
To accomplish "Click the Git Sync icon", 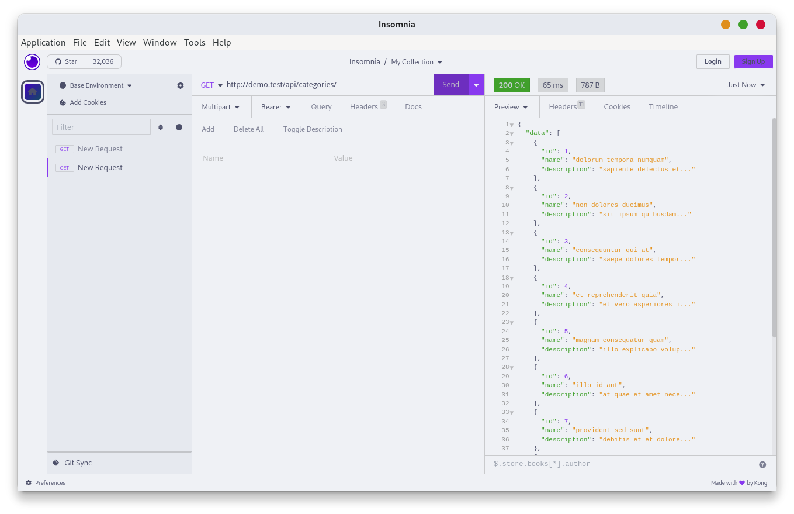I will click(56, 463).
